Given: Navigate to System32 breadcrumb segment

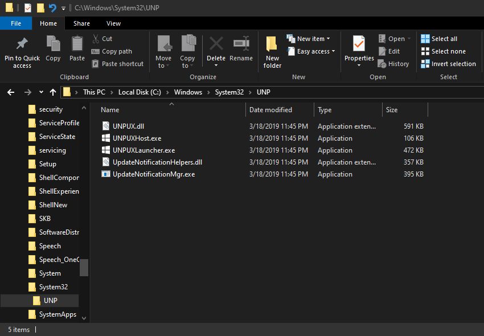Looking at the screenshot, I should (229, 92).
